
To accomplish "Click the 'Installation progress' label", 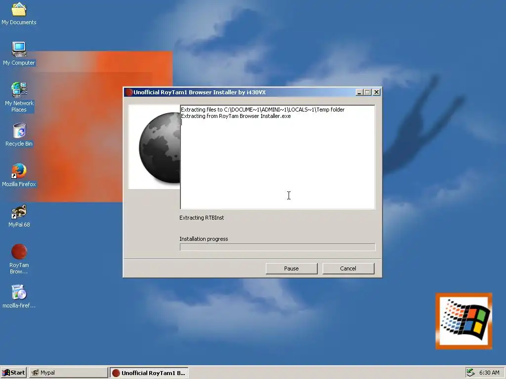I will 204,239.
